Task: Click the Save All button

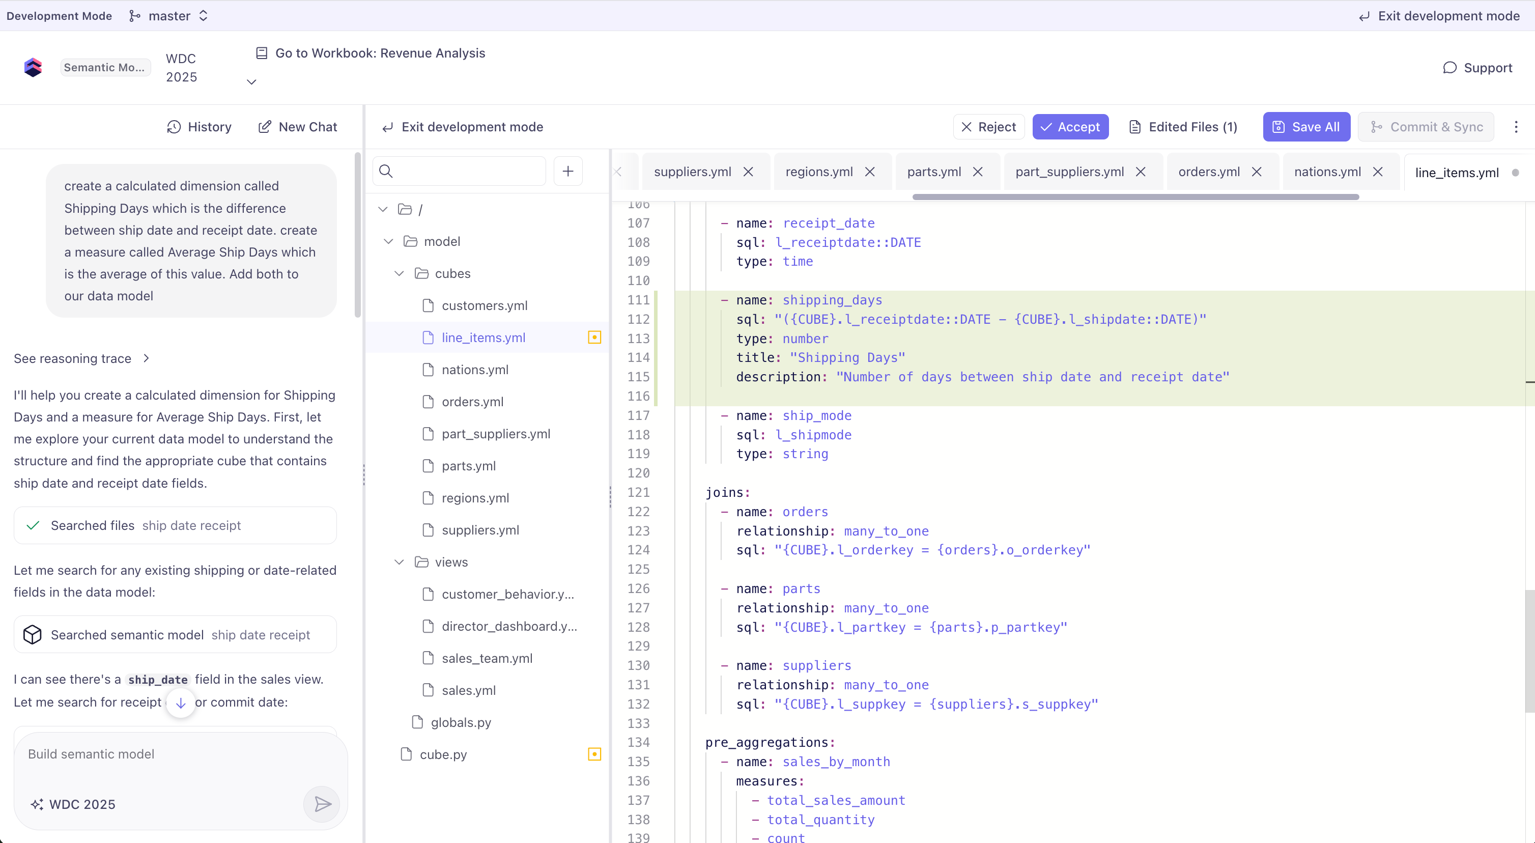Action: coord(1306,127)
